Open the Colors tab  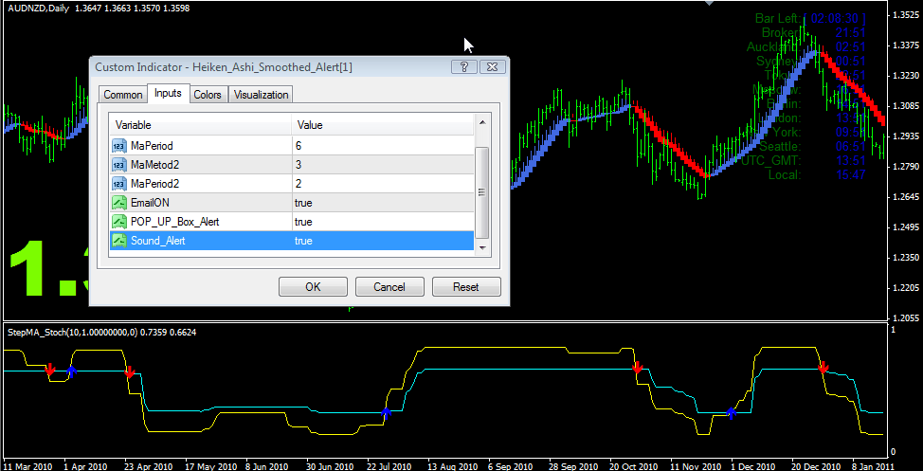pyautogui.click(x=207, y=94)
